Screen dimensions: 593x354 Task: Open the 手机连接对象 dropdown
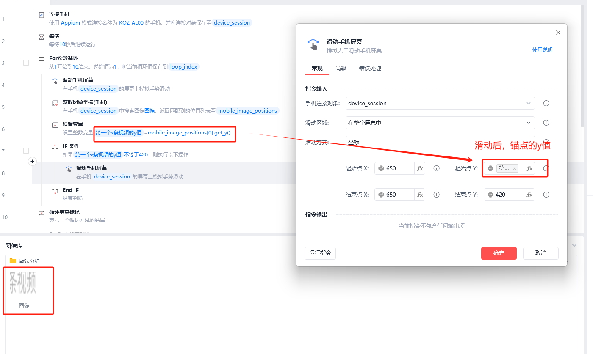[x=440, y=103]
